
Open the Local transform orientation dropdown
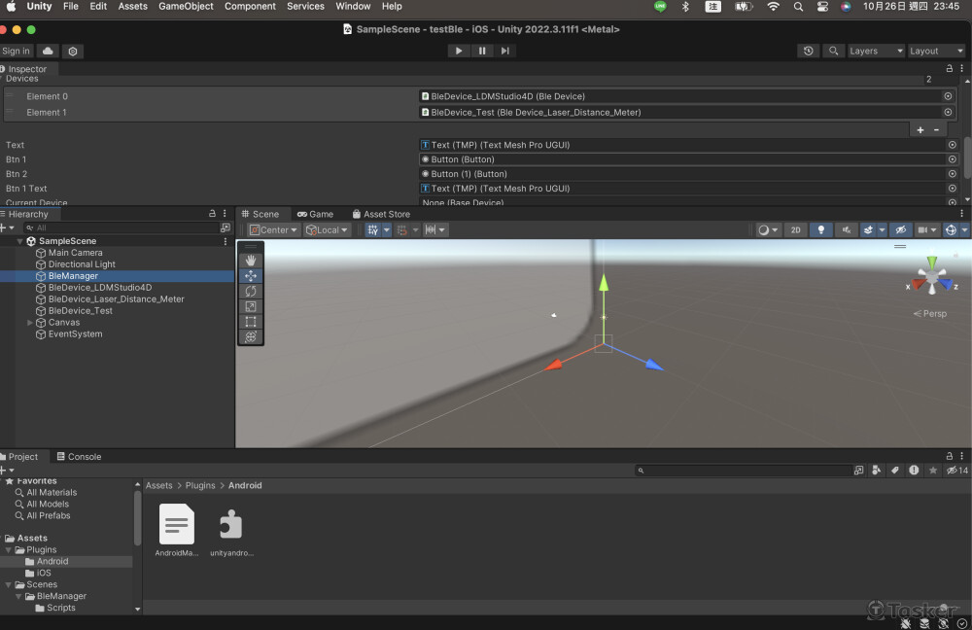(328, 229)
